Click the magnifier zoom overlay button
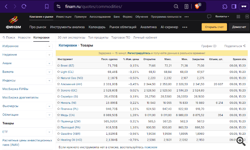This screenshot has width=250, height=150. click(241, 141)
